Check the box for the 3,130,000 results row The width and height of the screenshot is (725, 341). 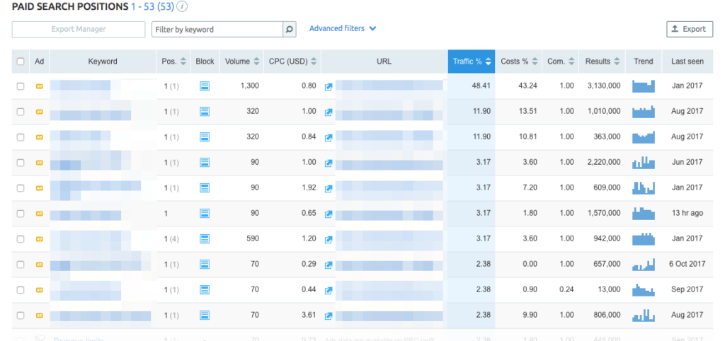[x=21, y=86]
